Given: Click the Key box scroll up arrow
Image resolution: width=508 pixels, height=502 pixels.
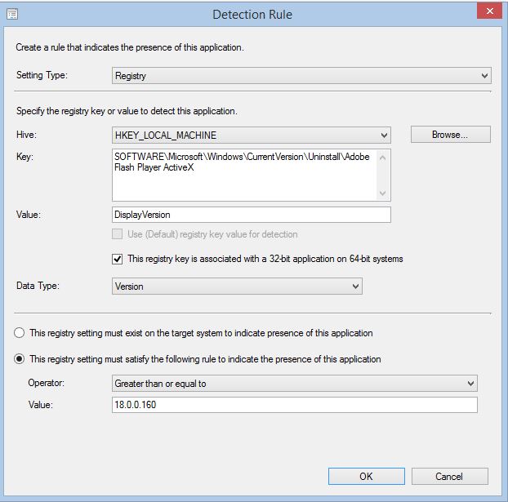Looking at the screenshot, I should click(382, 158).
